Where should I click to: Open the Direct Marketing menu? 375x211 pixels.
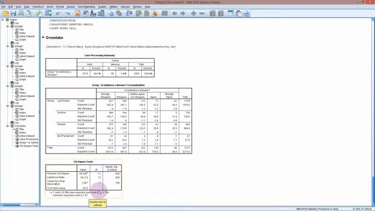point(86,7)
